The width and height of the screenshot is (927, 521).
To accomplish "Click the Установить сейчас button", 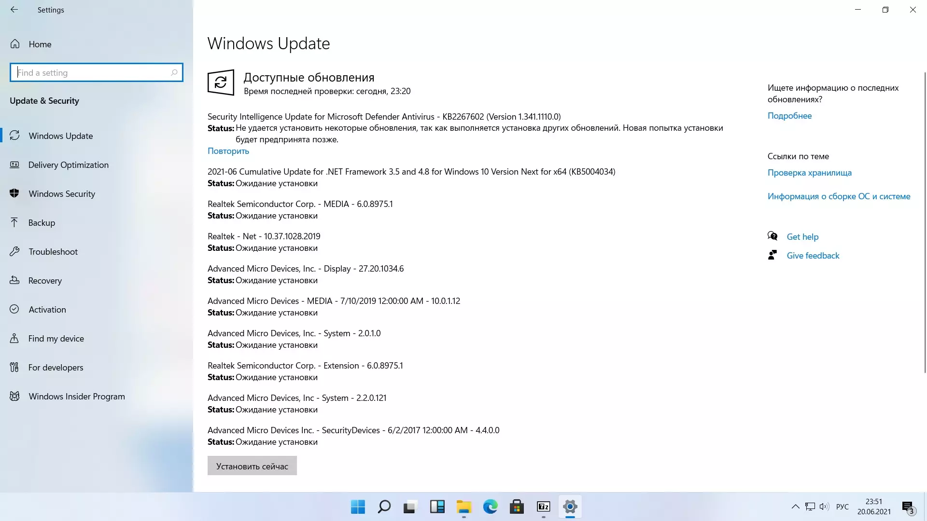I will [252, 466].
